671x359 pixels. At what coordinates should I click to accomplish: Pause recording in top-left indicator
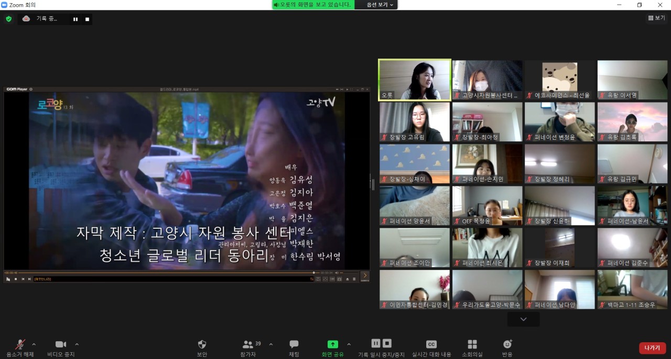[75, 19]
